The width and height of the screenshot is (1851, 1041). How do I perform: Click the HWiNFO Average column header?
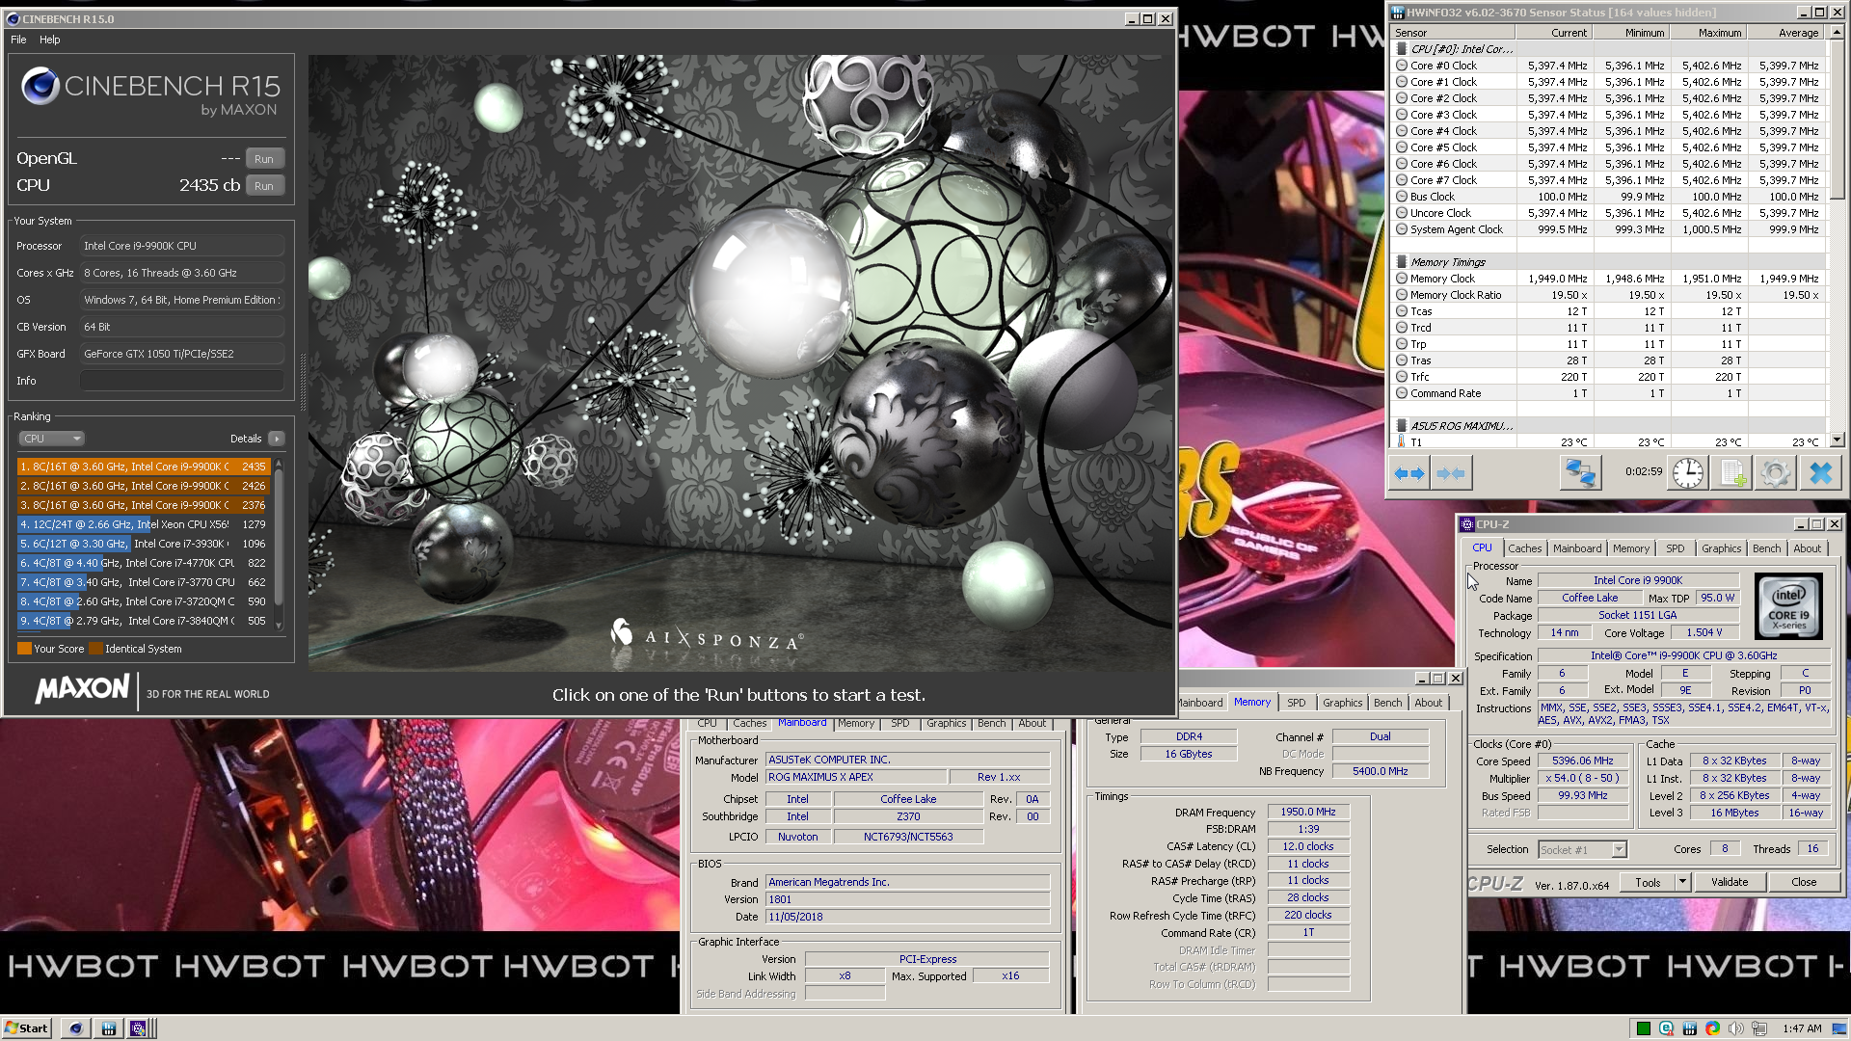pyautogui.click(x=1785, y=33)
